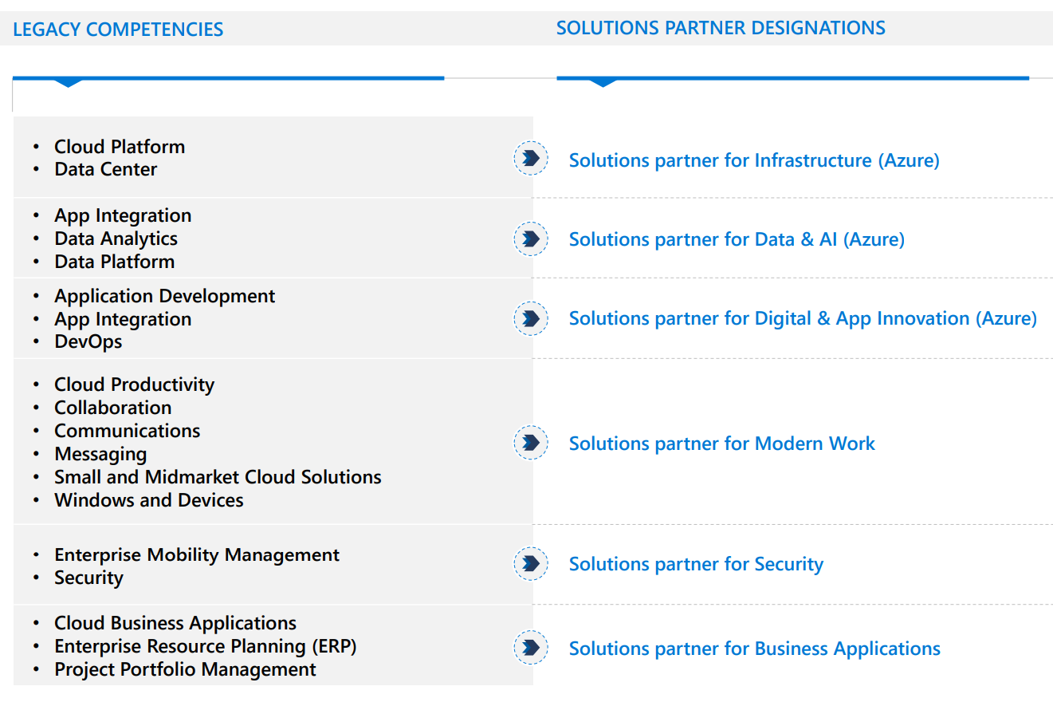This screenshot has width=1053, height=706.
Task: Open Solutions partner for Modern Work
Action: pos(721,444)
